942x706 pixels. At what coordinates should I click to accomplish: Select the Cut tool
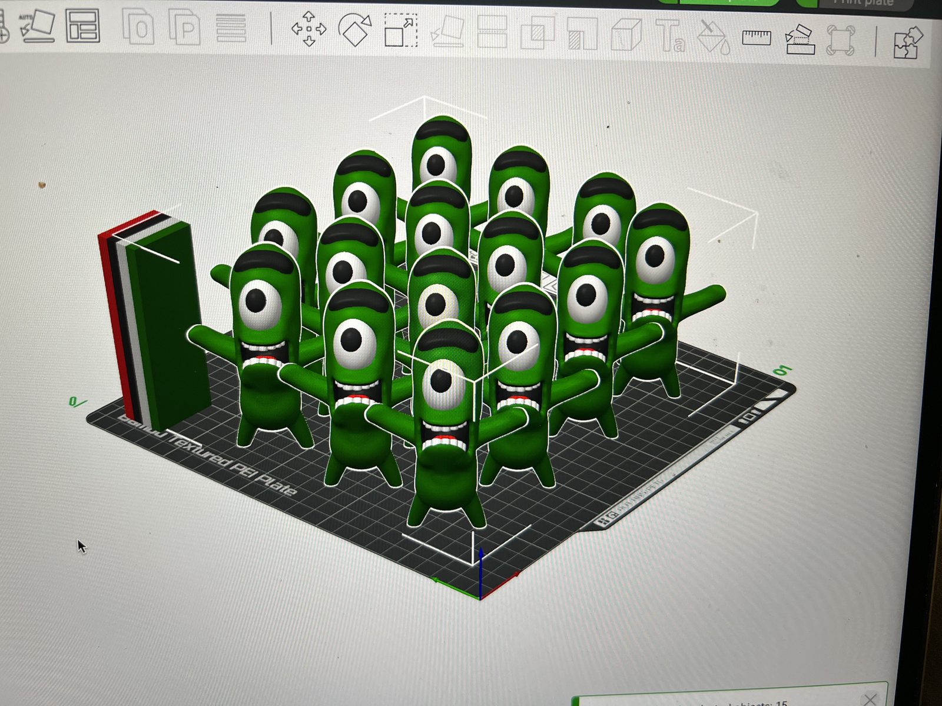[492, 32]
